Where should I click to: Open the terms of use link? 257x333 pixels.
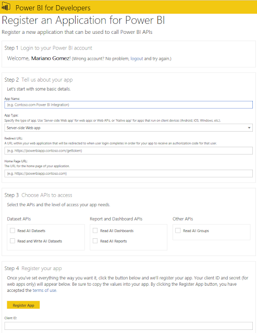tap(44, 290)
